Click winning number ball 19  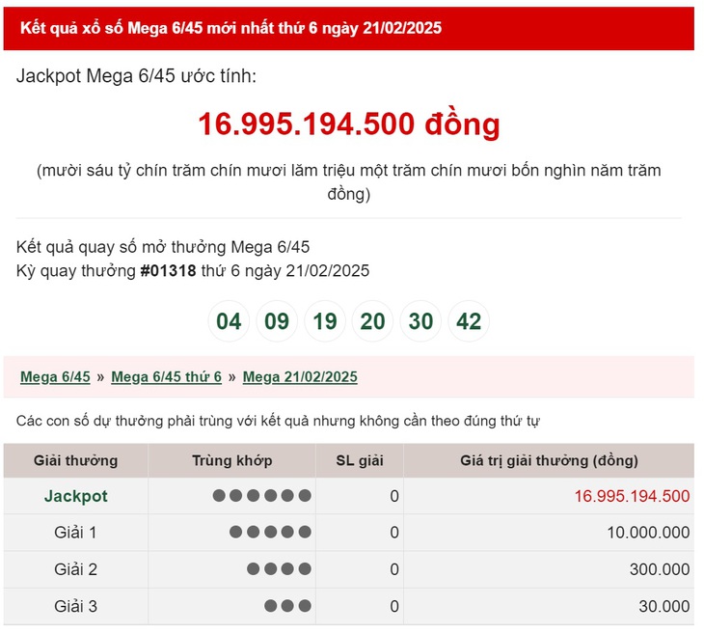(325, 321)
